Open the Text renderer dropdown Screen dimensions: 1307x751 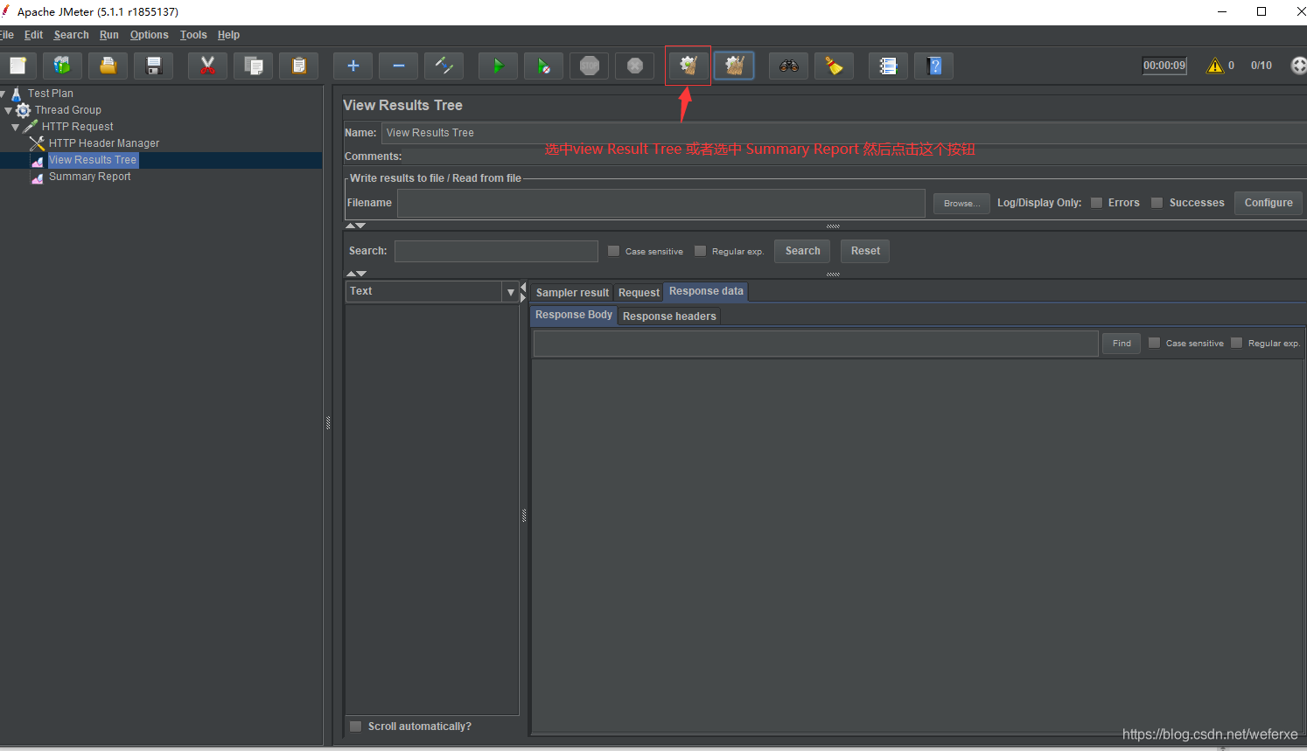click(x=511, y=292)
